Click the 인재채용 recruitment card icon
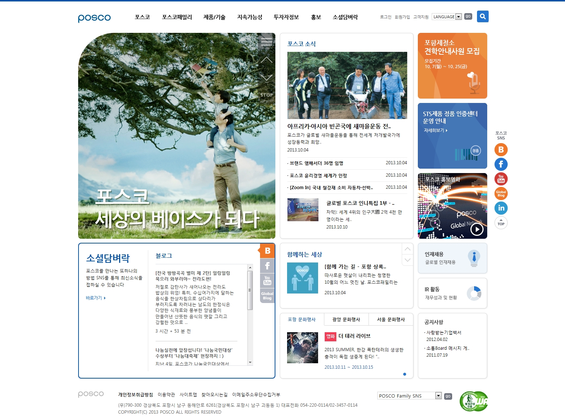 click(x=474, y=258)
